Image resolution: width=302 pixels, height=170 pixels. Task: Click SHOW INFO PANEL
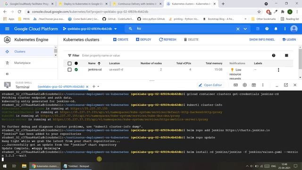[x=262, y=40]
